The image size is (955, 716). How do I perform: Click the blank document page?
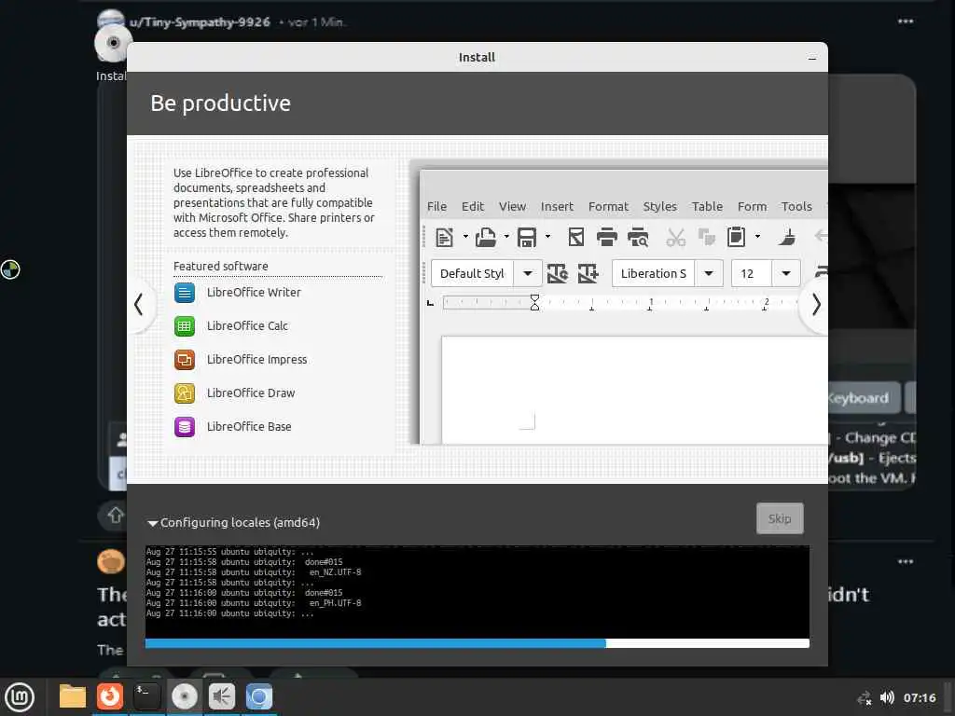point(634,391)
